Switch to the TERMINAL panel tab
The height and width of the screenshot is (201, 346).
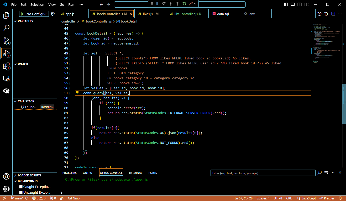pyautogui.click(x=135, y=173)
